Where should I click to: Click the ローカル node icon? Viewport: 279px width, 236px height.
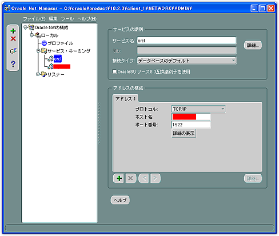[38, 35]
